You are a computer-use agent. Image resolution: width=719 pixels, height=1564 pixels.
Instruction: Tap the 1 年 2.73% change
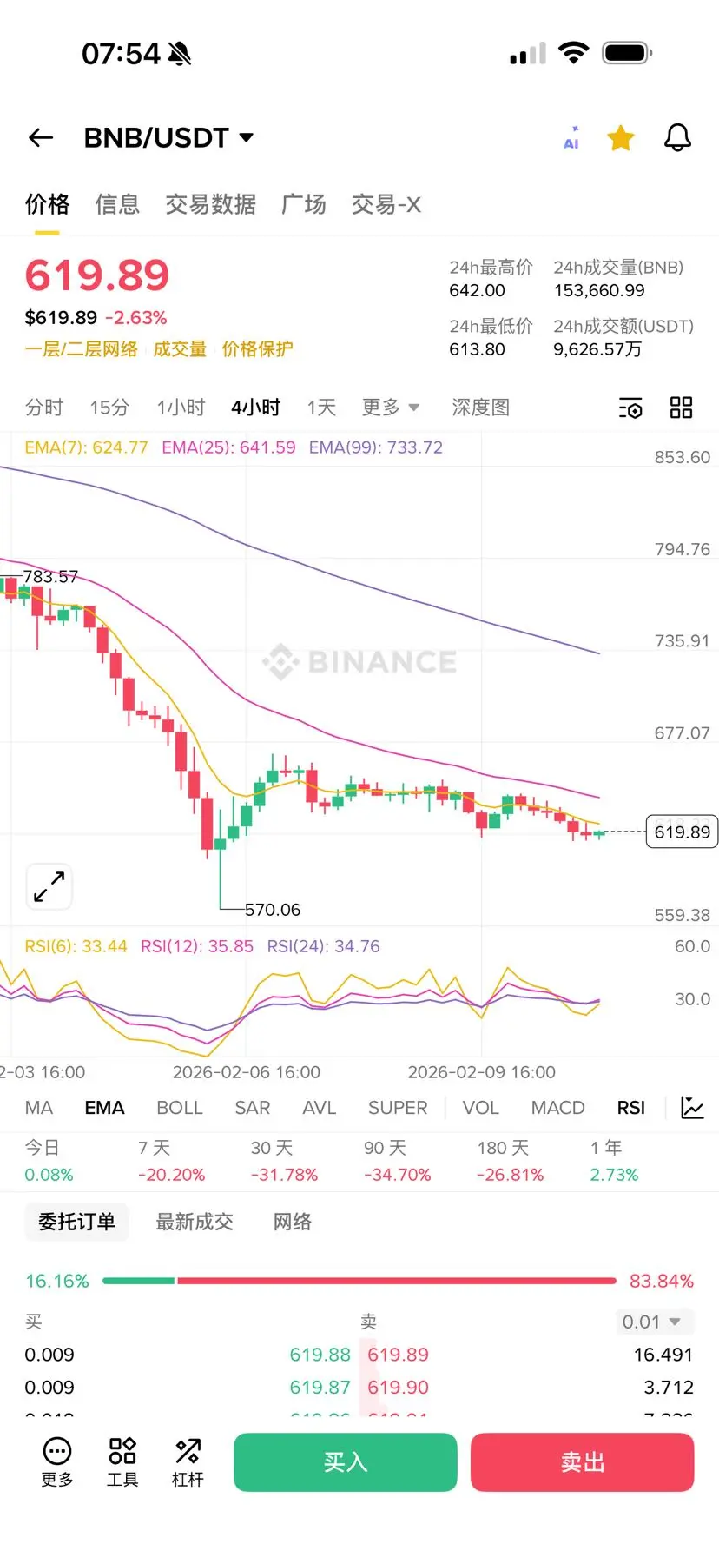coord(614,1162)
